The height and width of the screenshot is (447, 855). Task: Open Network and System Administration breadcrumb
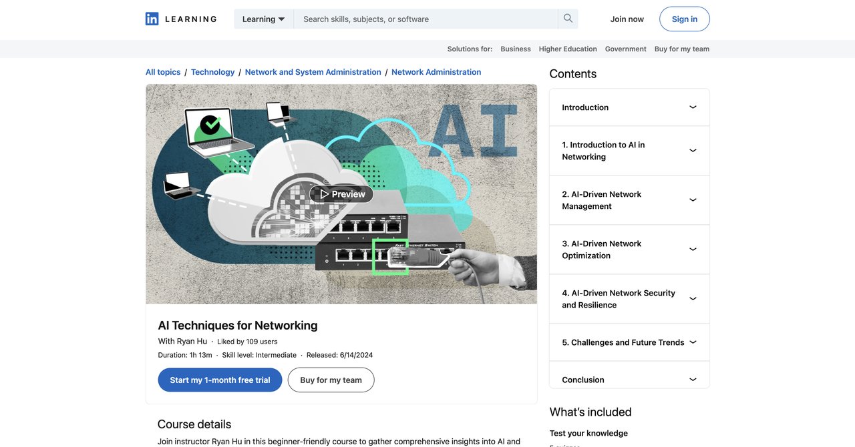(313, 72)
